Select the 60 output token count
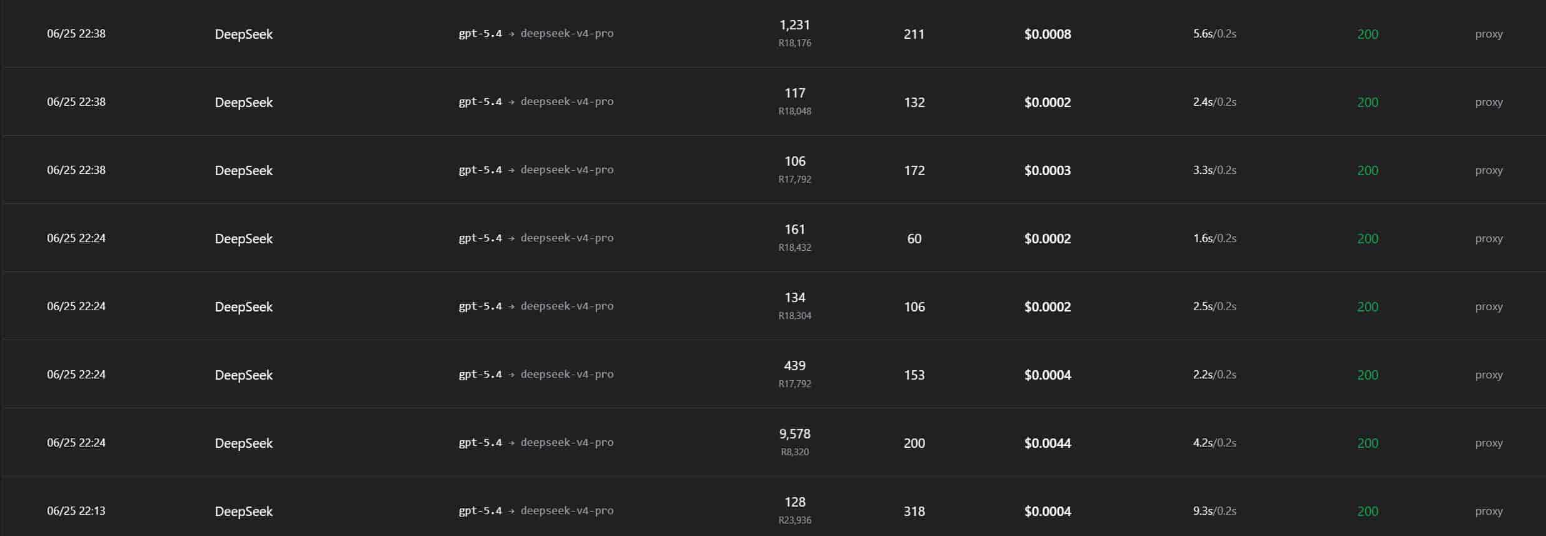This screenshot has height=536, width=1546. coord(914,239)
